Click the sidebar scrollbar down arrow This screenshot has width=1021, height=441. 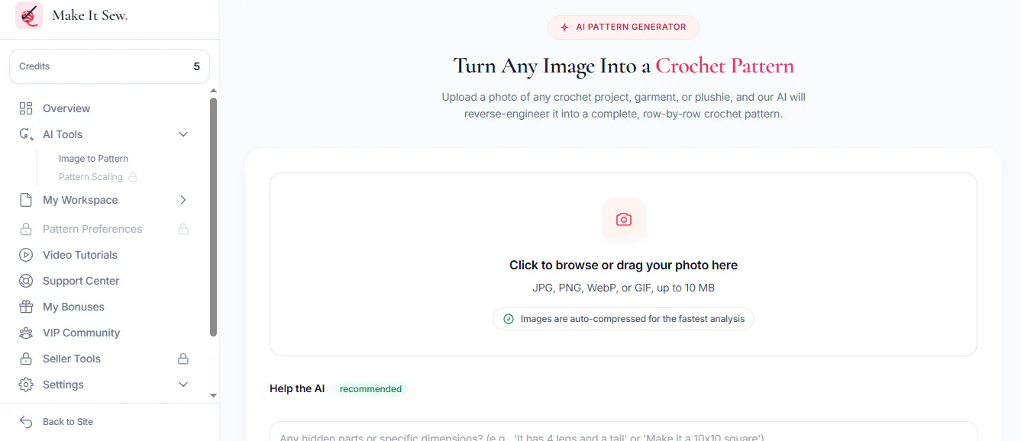(x=214, y=395)
